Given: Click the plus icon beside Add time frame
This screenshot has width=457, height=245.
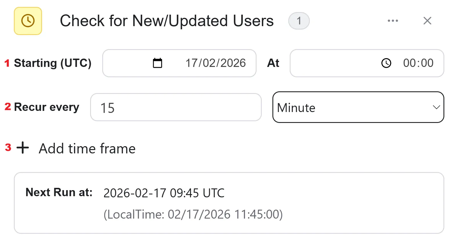Looking at the screenshot, I should pos(23,148).
